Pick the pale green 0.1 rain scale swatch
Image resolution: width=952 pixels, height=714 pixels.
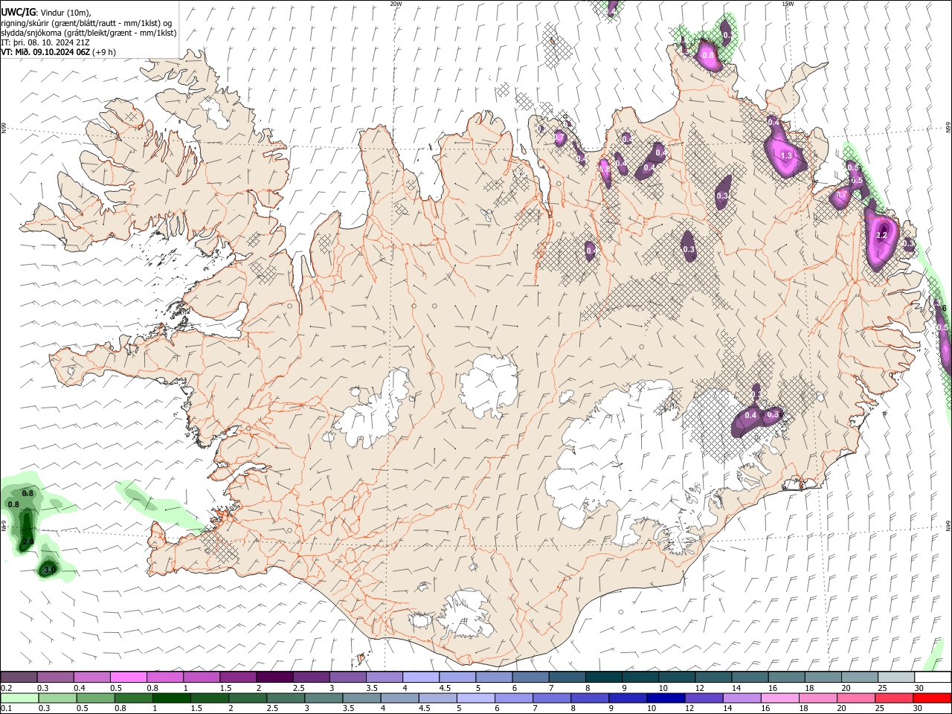[x=19, y=698]
